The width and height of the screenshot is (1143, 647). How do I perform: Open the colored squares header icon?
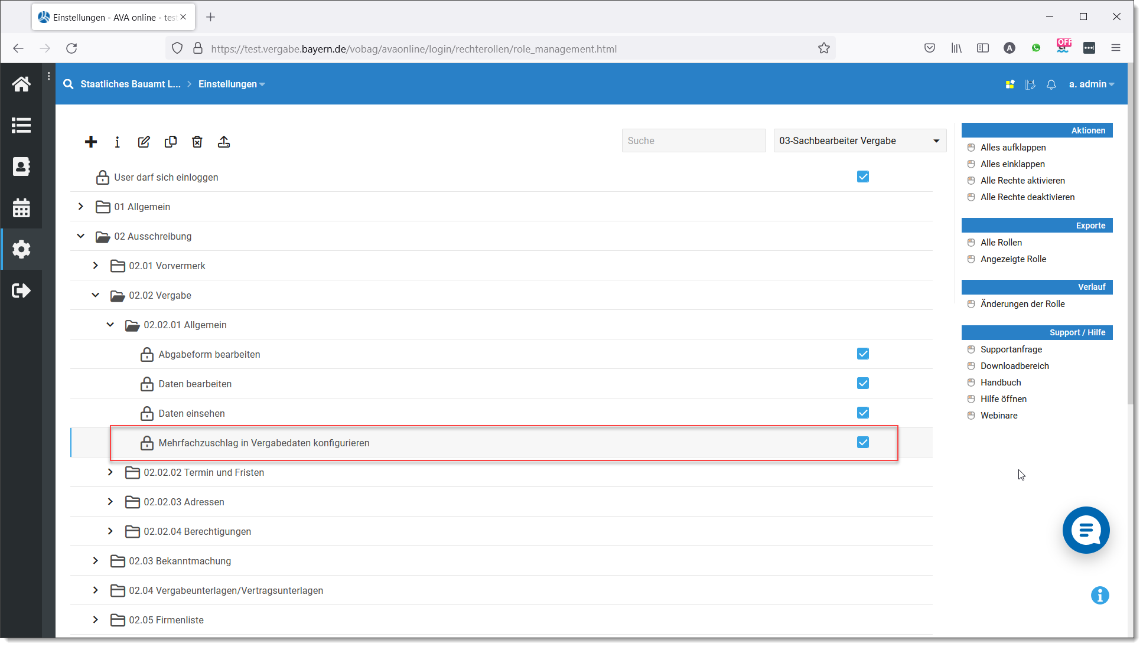coord(1010,84)
